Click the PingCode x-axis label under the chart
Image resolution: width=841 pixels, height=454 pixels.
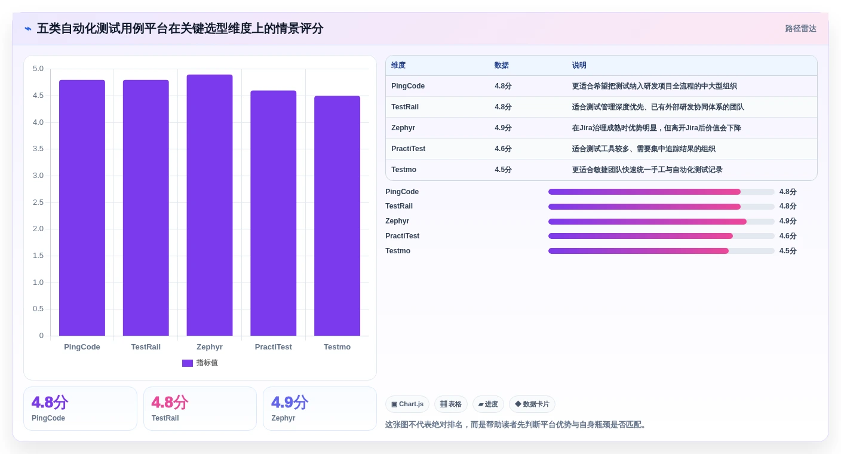pyautogui.click(x=82, y=347)
